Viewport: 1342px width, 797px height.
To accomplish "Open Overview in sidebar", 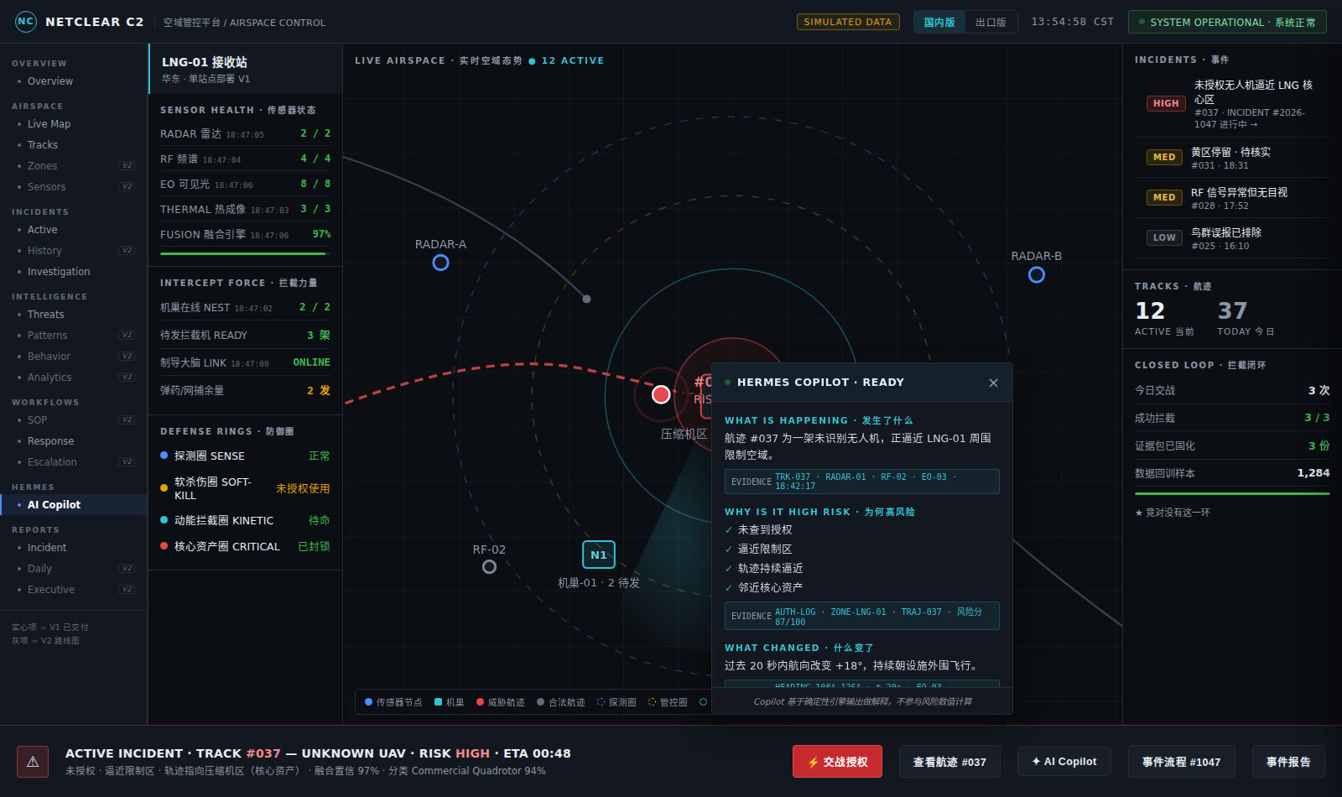I will pyautogui.click(x=74, y=81).
